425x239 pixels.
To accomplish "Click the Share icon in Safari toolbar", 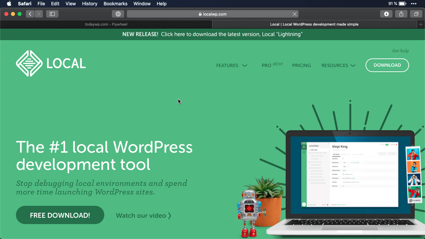I will [401, 14].
